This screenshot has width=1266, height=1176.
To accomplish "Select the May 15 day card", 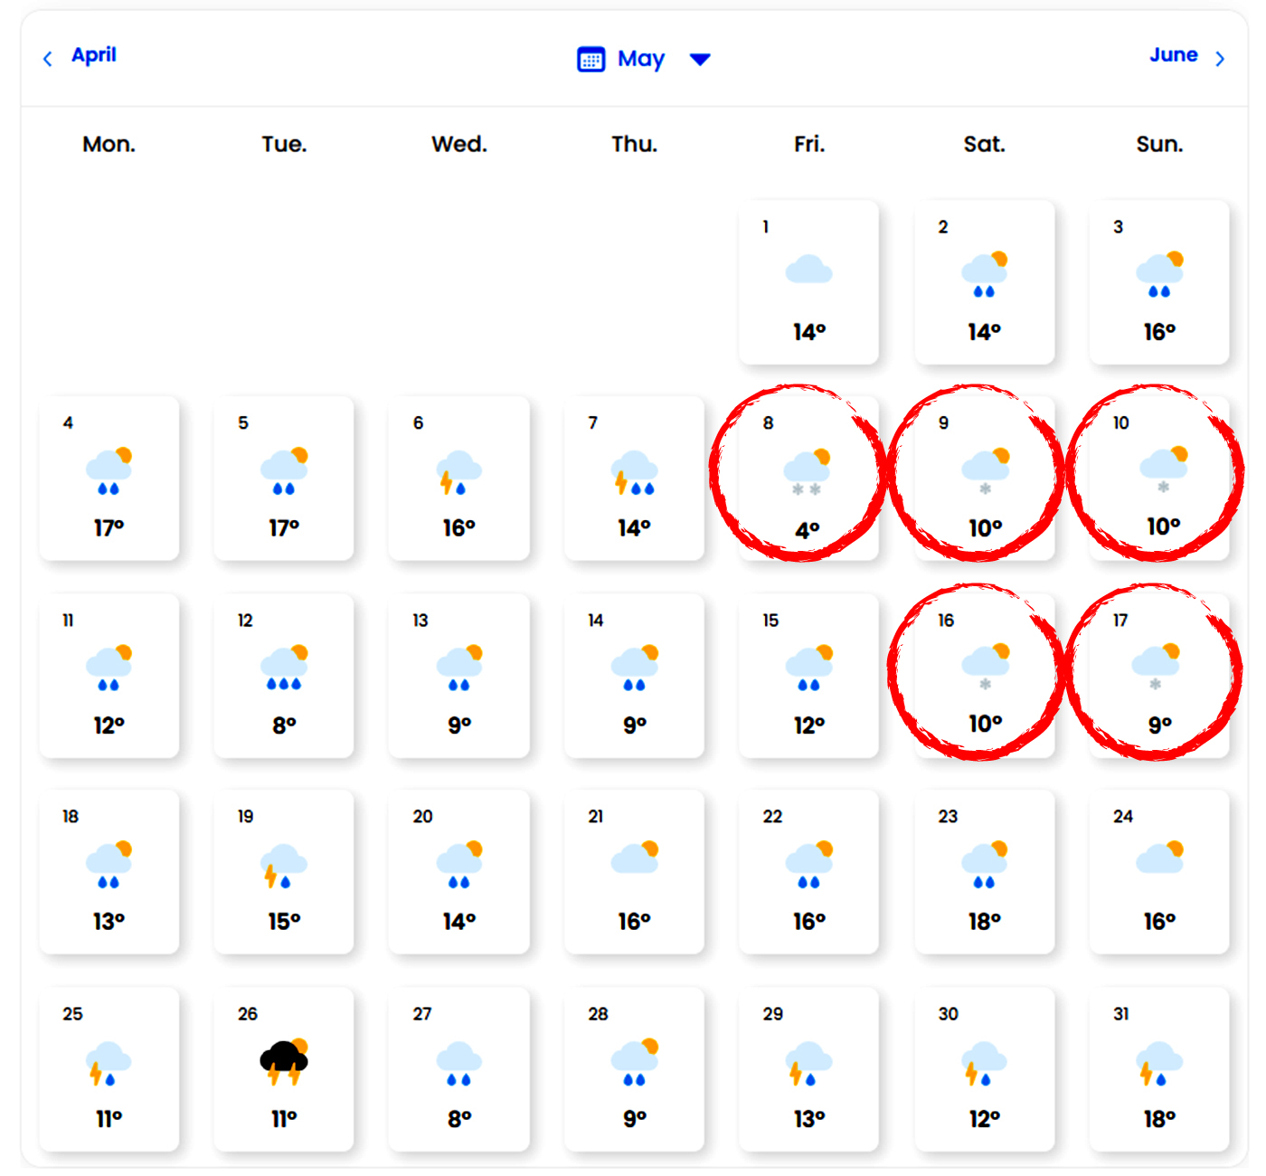I will 808,676.
